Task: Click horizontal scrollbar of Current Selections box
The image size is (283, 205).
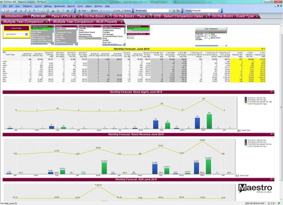Action: pyautogui.click(x=211, y=46)
